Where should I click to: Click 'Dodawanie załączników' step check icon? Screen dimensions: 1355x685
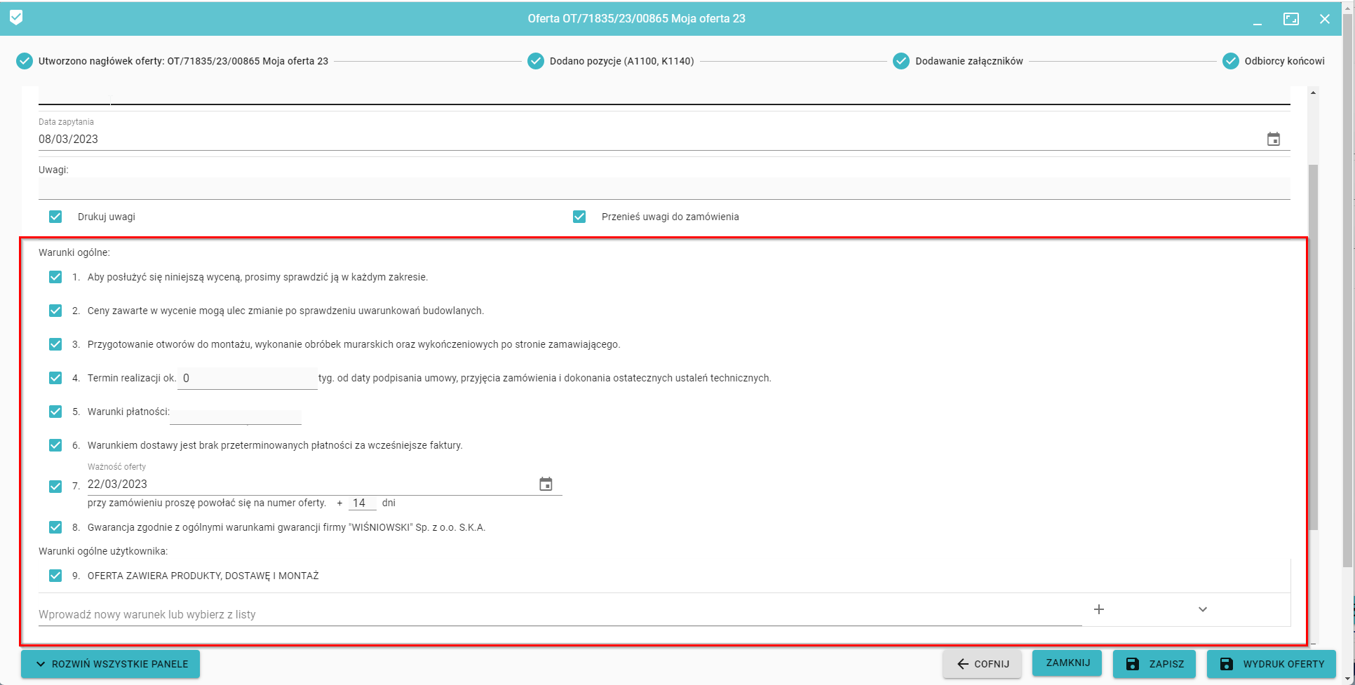[x=901, y=61]
